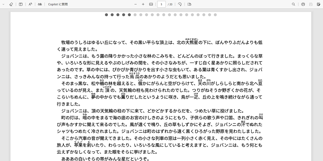The height and width of the screenshot is (161, 323).
Task: Click the line starting そこから汽車の音が
Action: coord(162,138)
